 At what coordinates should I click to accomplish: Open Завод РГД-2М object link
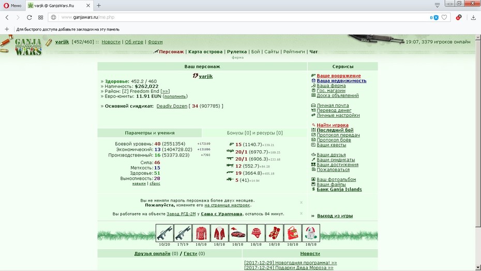pyautogui.click(x=181, y=214)
